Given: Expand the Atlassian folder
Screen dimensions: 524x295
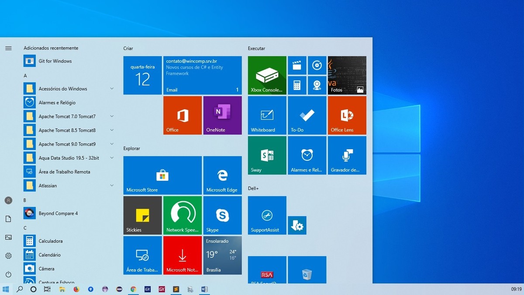Looking at the screenshot, I should click(112, 185).
